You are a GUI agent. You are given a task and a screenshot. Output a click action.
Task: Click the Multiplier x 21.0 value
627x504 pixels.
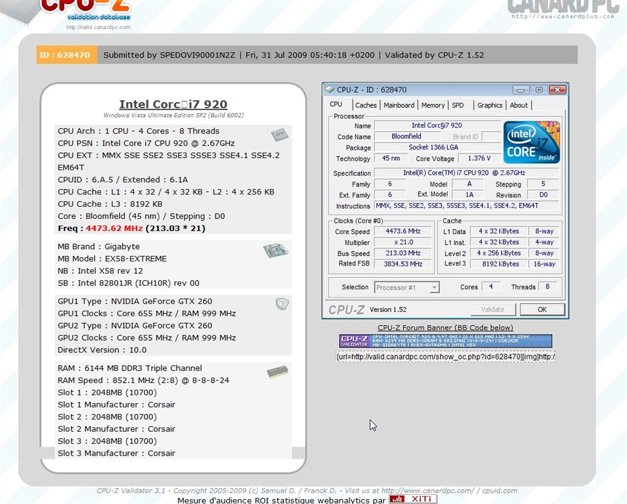pos(403,242)
